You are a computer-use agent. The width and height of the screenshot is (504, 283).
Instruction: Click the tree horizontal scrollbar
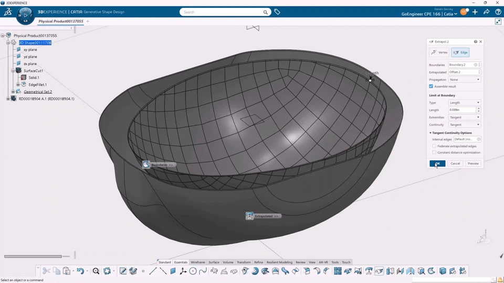(x=33, y=256)
